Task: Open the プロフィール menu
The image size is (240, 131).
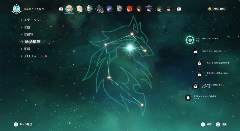Action: [33, 56]
